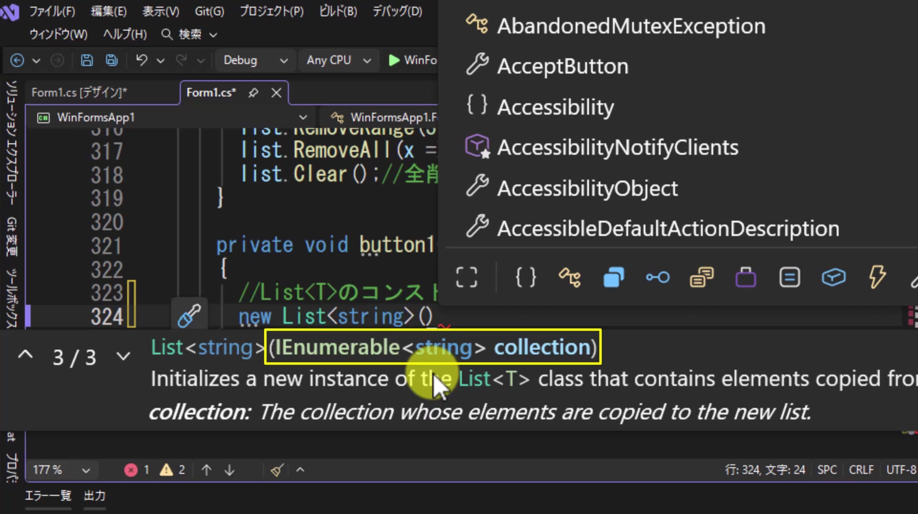Toggle the enums filter in IntelliSense

coord(702,277)
